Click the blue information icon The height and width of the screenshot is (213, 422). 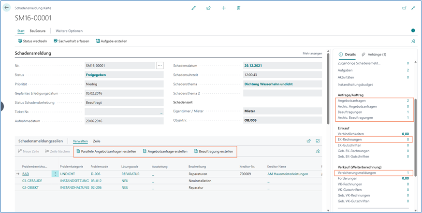[x=413, y=30]
